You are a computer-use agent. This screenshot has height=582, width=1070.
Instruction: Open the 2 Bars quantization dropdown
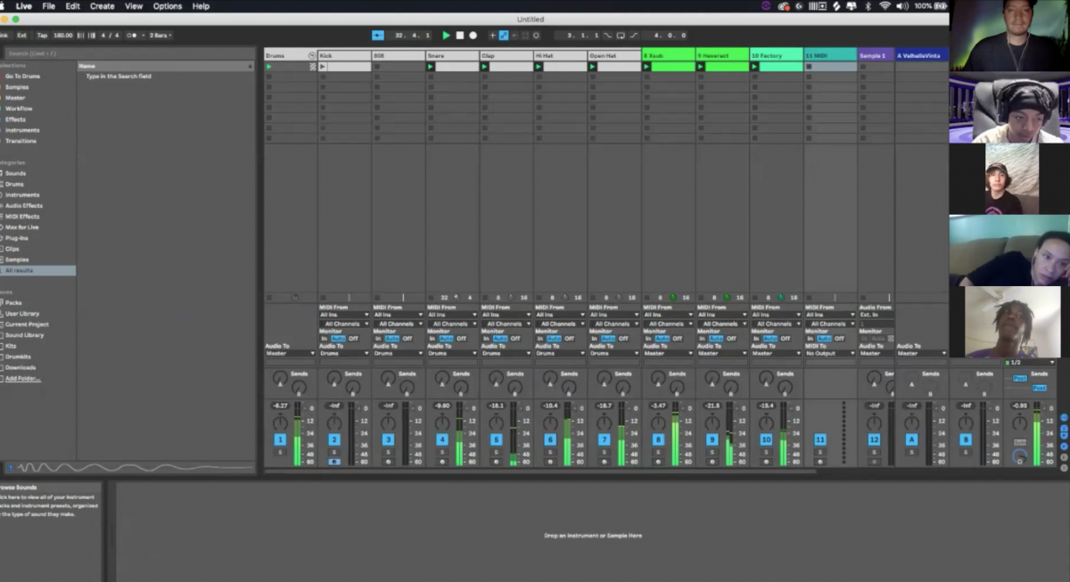160,36
